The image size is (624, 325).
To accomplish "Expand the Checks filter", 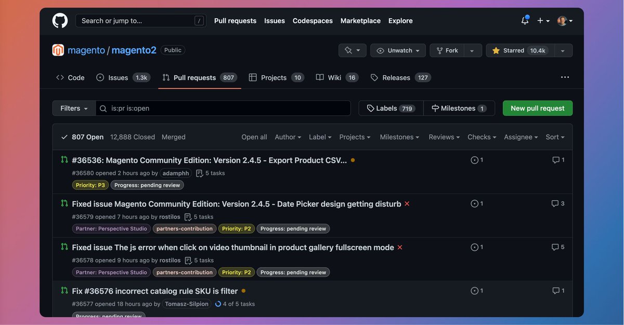I will coord(482,137).
